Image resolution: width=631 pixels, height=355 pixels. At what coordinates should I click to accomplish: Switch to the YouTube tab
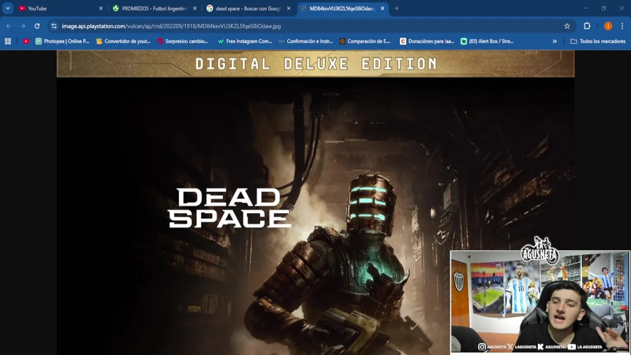pyautogui.click(x=60, y=8)
